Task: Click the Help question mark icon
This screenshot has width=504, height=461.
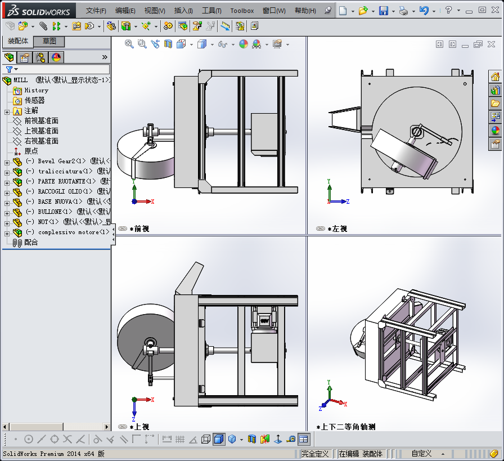Action: click(x=448, y=10)
